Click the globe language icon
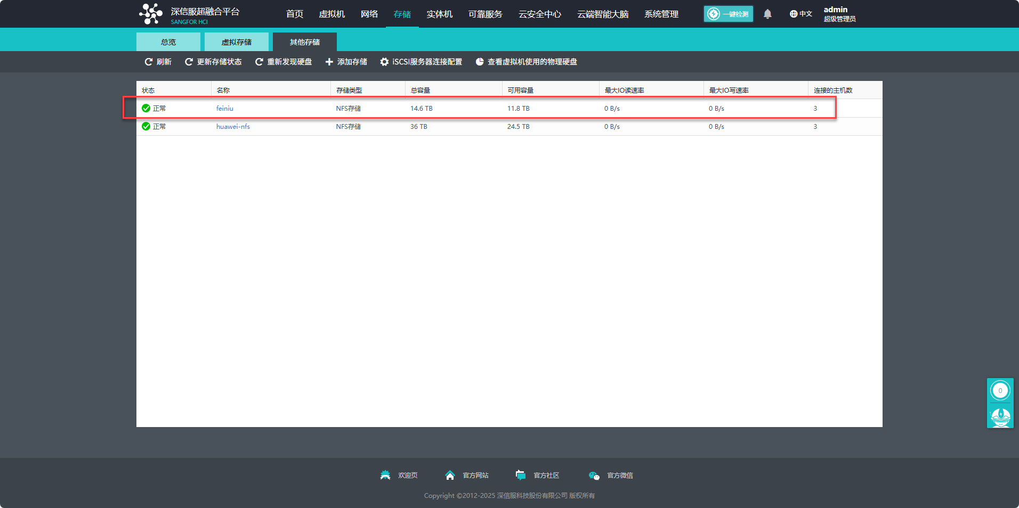This screenshot has height=508, width=1019. point(794,14)
